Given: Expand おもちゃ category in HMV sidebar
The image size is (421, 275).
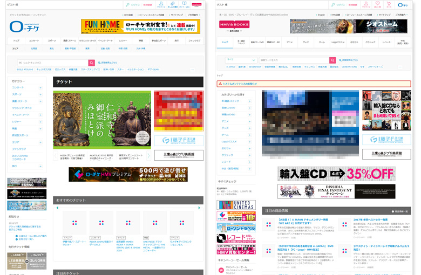Looking at the screenshot, I should click(249, 148).
